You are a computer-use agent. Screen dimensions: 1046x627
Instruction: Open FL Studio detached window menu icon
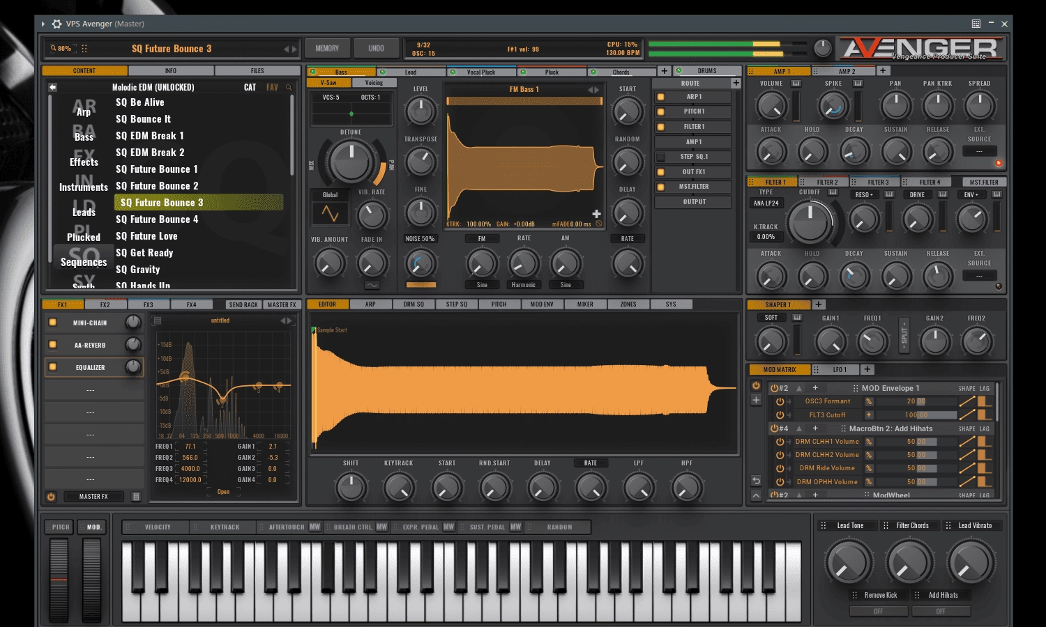click(x=976, y=24)
